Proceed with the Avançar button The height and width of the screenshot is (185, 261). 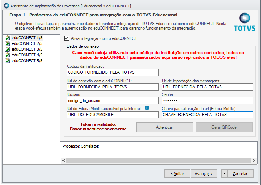pos(204,174)
